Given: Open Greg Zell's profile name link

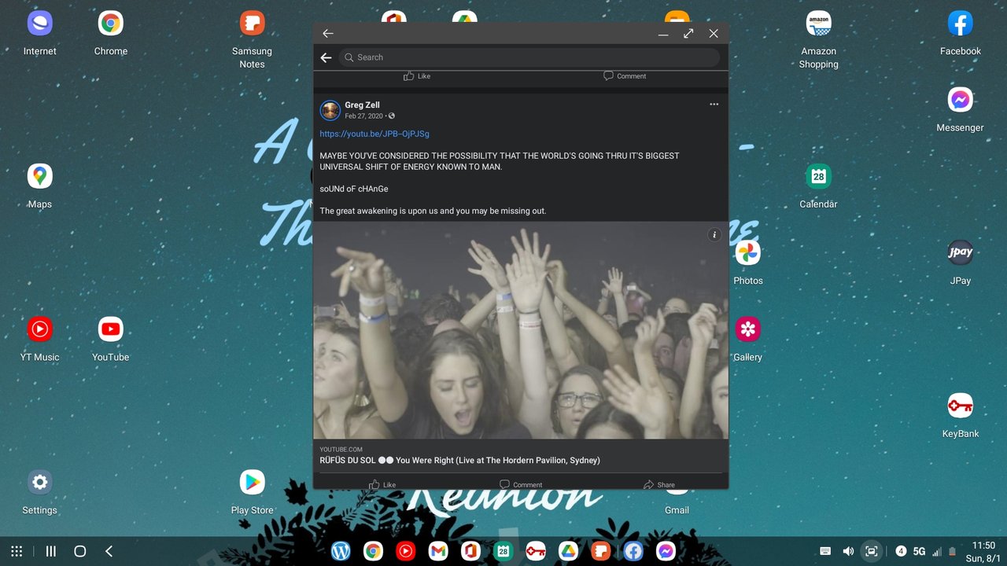Looking at the screenshot, I should click(362, 105).
